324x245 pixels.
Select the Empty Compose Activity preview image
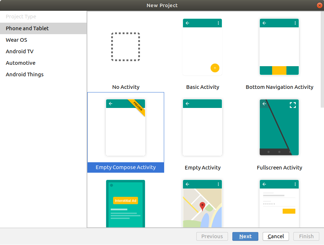(x=126, y=127)
